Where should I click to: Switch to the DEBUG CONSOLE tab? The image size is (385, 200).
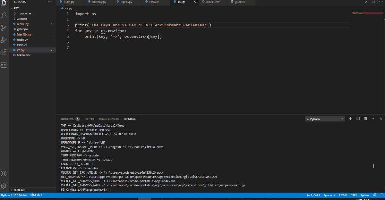point(109,119)
